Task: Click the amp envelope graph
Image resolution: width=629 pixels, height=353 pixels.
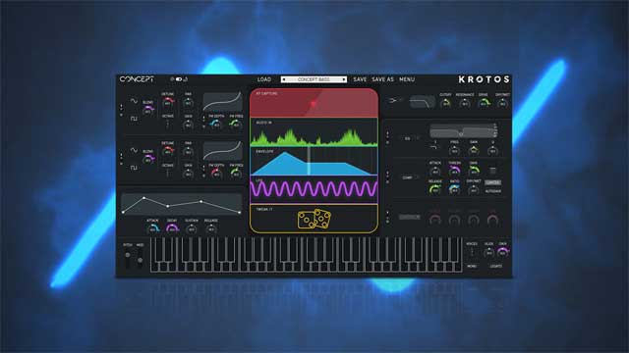Action: click(x=181, y=204)
